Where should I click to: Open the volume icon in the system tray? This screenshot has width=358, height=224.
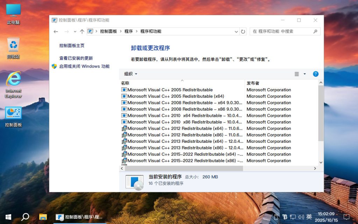click(301, 217)
